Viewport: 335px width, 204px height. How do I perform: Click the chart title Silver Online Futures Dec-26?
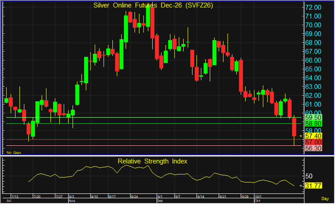153,5
